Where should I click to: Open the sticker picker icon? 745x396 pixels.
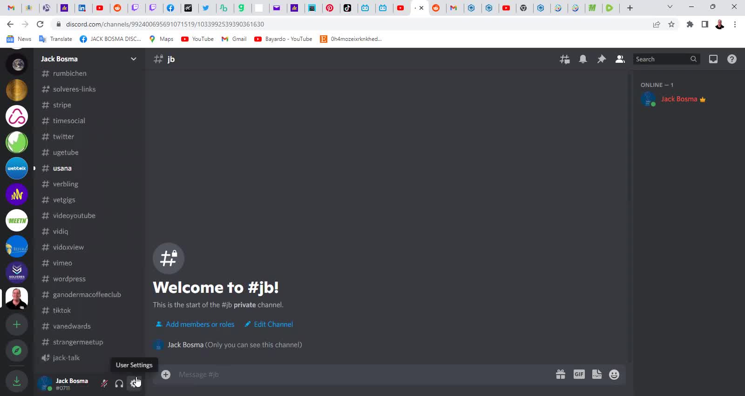tap(597, 374)
